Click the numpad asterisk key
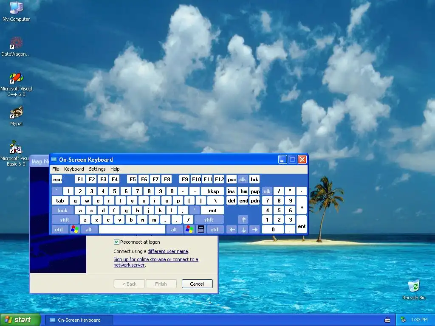The width and height of the screenshot is (435, 326). 290,191
